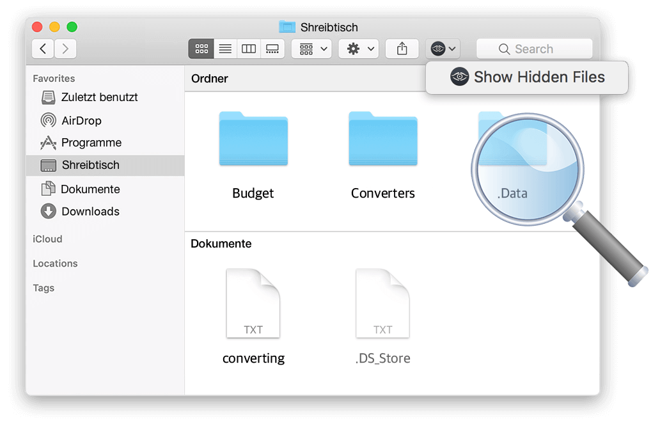Click the Share toolbar button
Image resolution: width=660 pixels, height=435 pixels.
coord(402,49)
